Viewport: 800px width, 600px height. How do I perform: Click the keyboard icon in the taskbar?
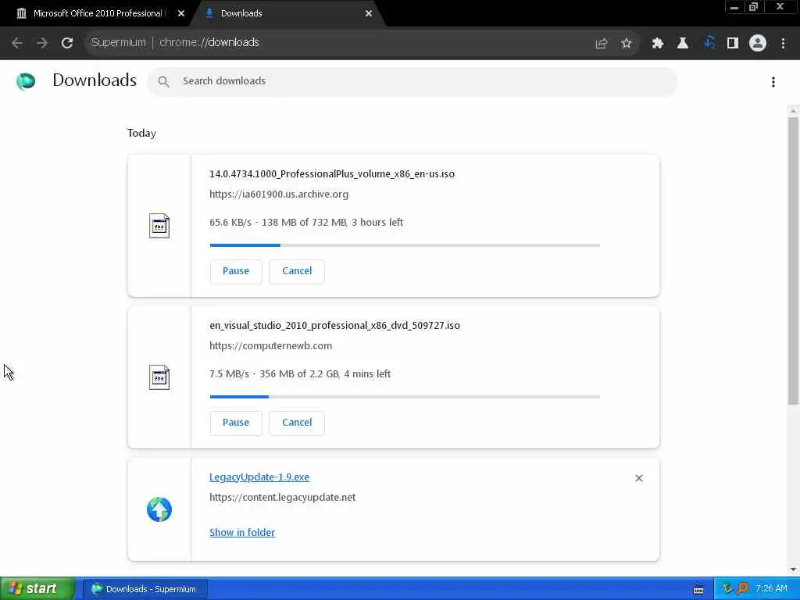click(x=698, y=590)
